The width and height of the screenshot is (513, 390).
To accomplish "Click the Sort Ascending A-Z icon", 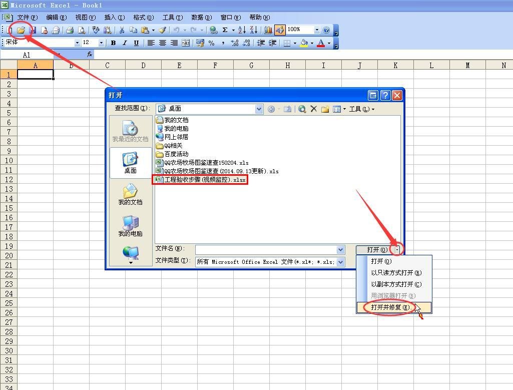I will pyautogui.click(x=242, y=30).
